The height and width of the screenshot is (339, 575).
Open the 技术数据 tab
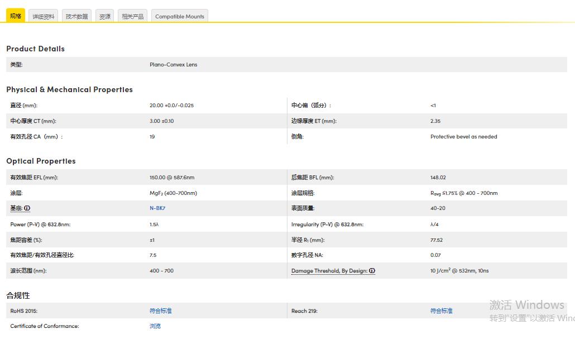point(76,16)
